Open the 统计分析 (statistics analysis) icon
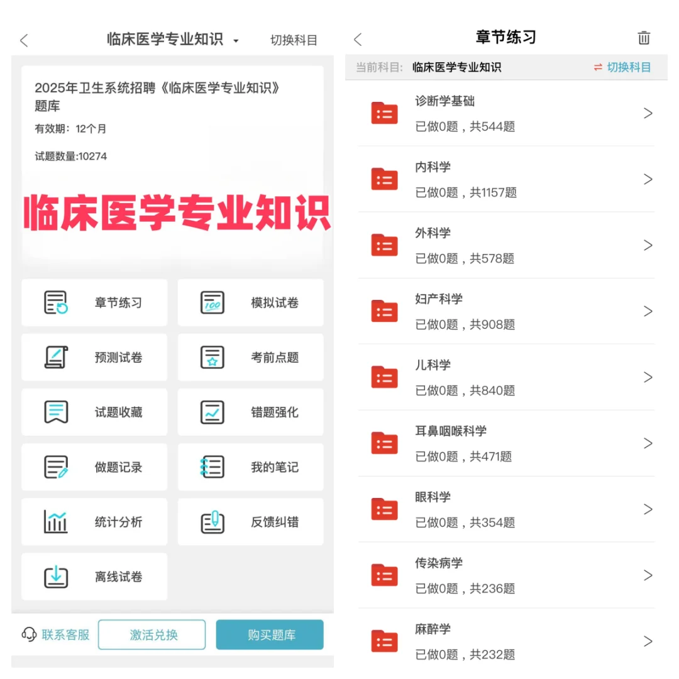The width and height of the screenshot is (679, 679). coord(94,522)
